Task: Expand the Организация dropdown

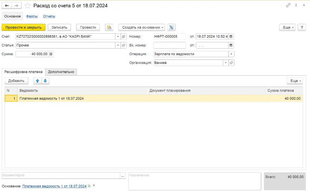Action: 225,63
